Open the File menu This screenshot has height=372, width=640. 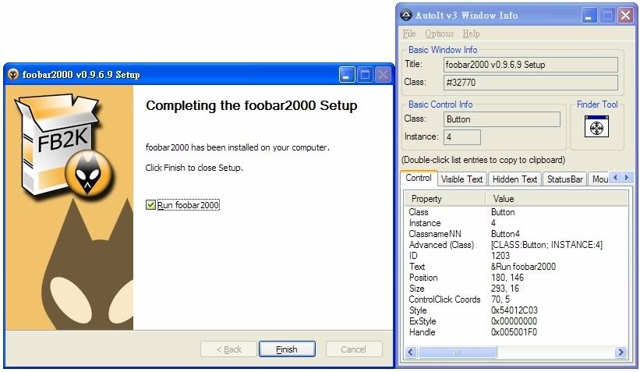tap(409, 34)
